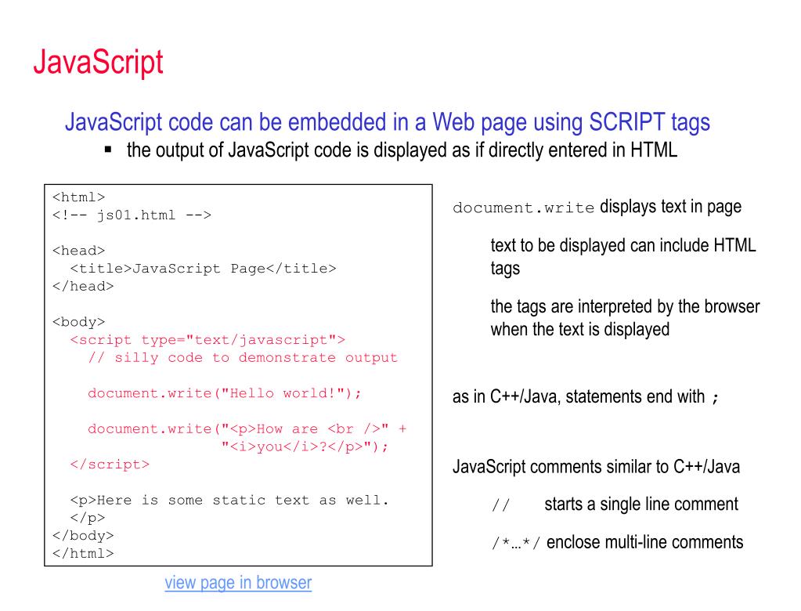The width and height of the screenshot is (801, 611).
Task: Click the '<head>' opening tag line
Action: tap(78, 251)
